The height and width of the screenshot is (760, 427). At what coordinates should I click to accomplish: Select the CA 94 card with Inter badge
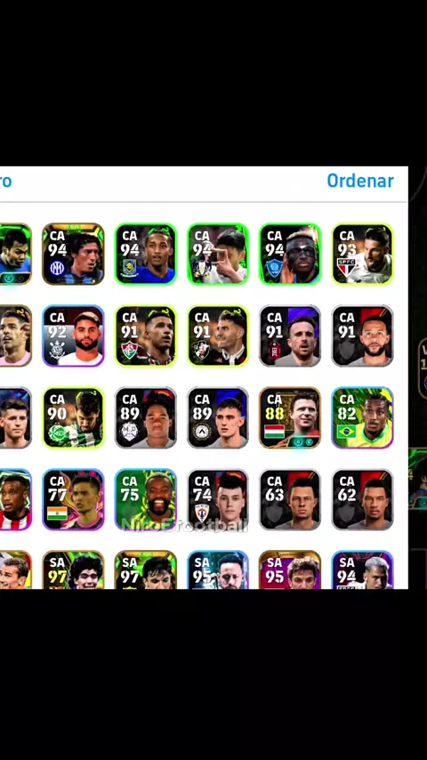(x=73, y=254)
